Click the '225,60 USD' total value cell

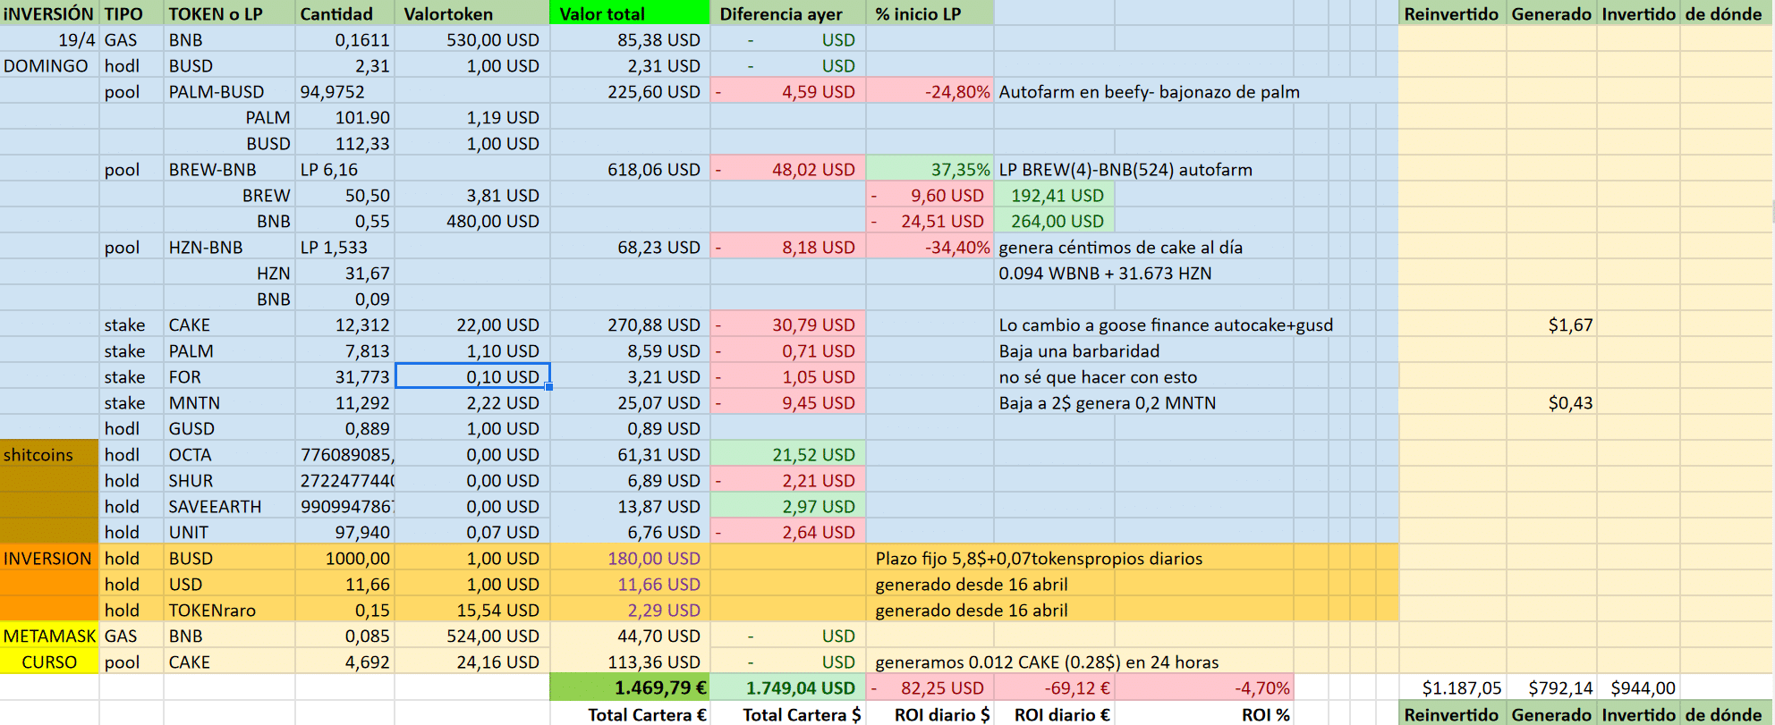[x=629, y=91]
